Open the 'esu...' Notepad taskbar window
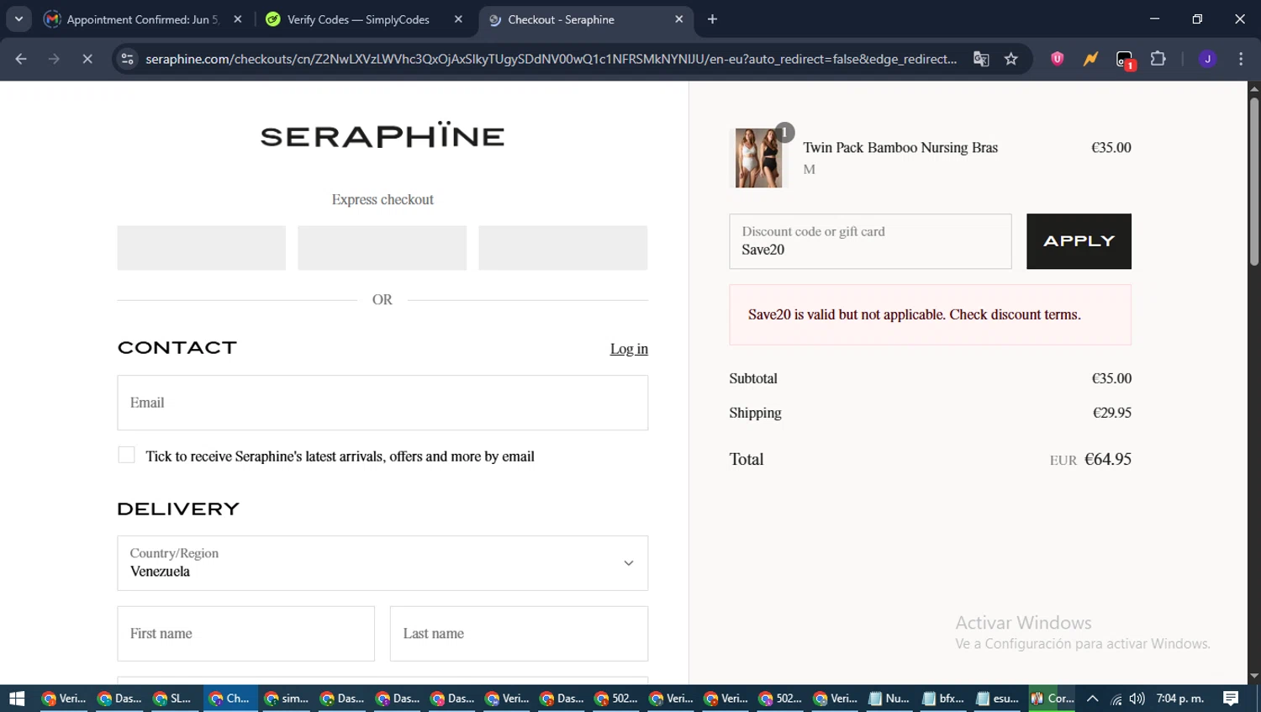The image size is (1261, 712). click(x=999, y=699)
